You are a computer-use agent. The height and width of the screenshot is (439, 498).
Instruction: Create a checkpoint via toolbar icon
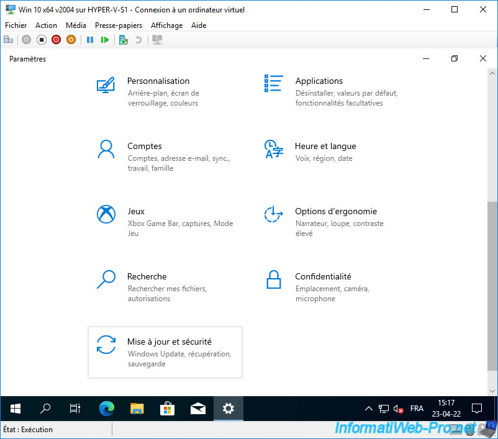pos(123,40)
